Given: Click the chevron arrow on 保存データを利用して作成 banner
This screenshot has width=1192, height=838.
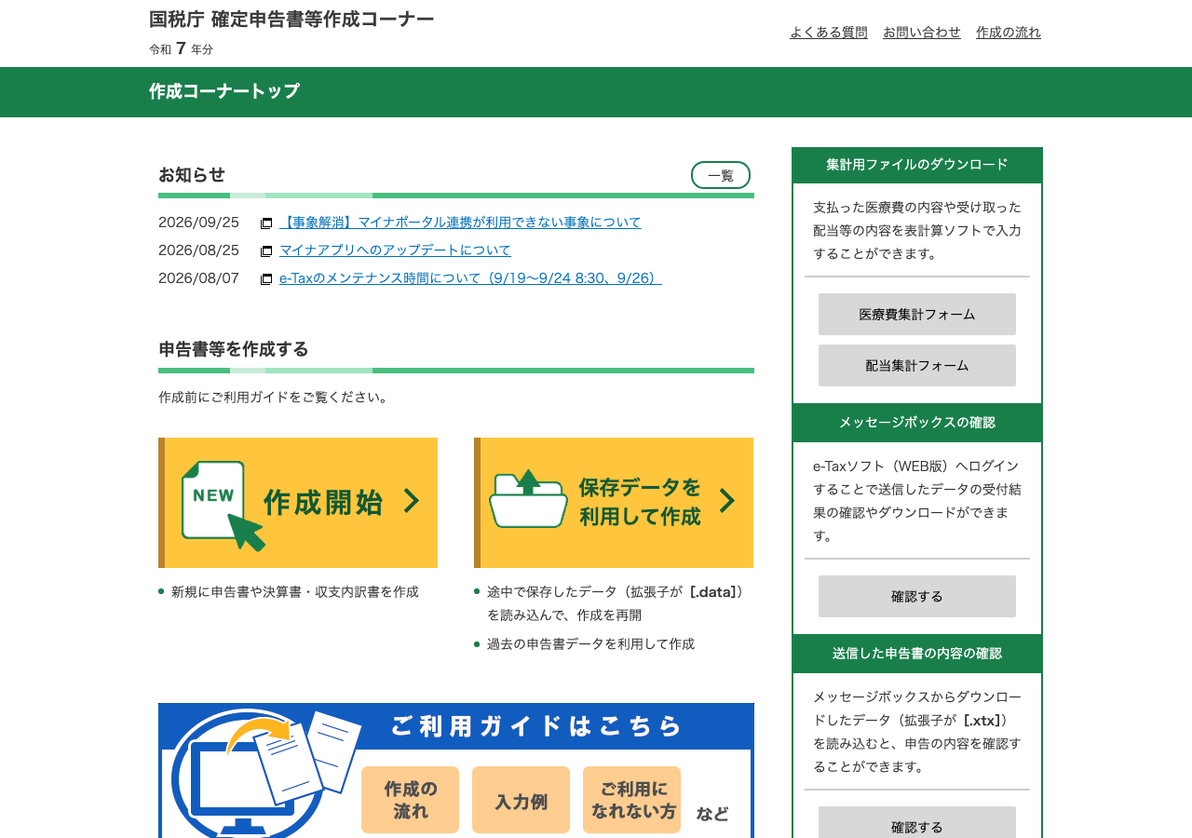Looking at the screenshot, I should (727, 501).
